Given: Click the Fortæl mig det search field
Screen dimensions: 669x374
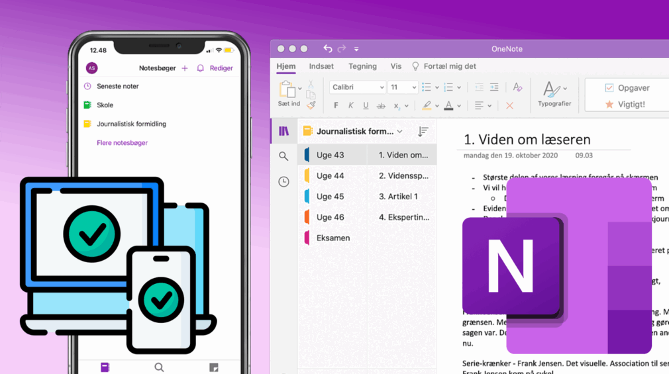Looking at the screenshot, I should point(444,66).
